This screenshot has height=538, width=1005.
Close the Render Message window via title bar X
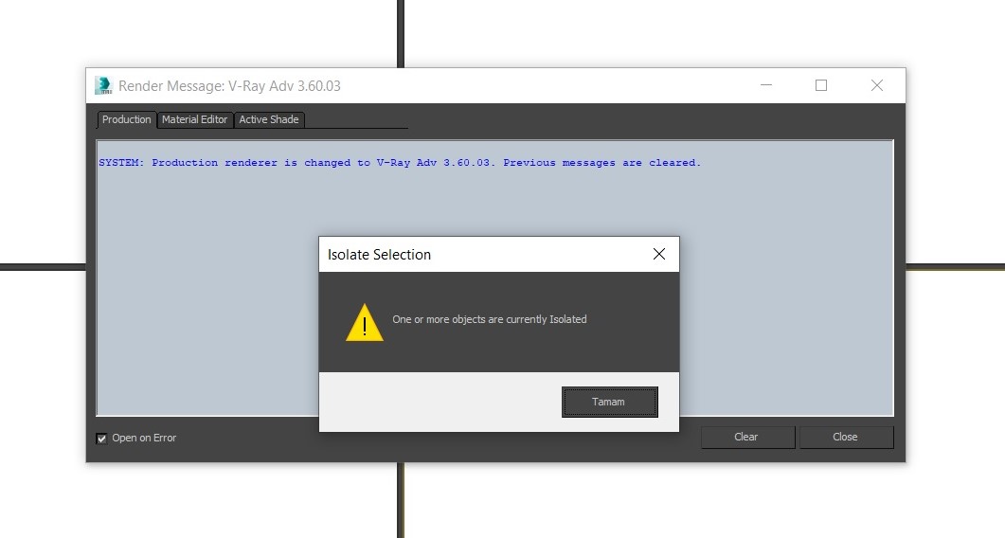click(877, 85)
